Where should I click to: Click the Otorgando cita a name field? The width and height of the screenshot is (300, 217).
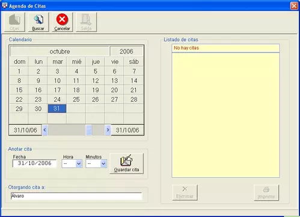click(76, 196)
